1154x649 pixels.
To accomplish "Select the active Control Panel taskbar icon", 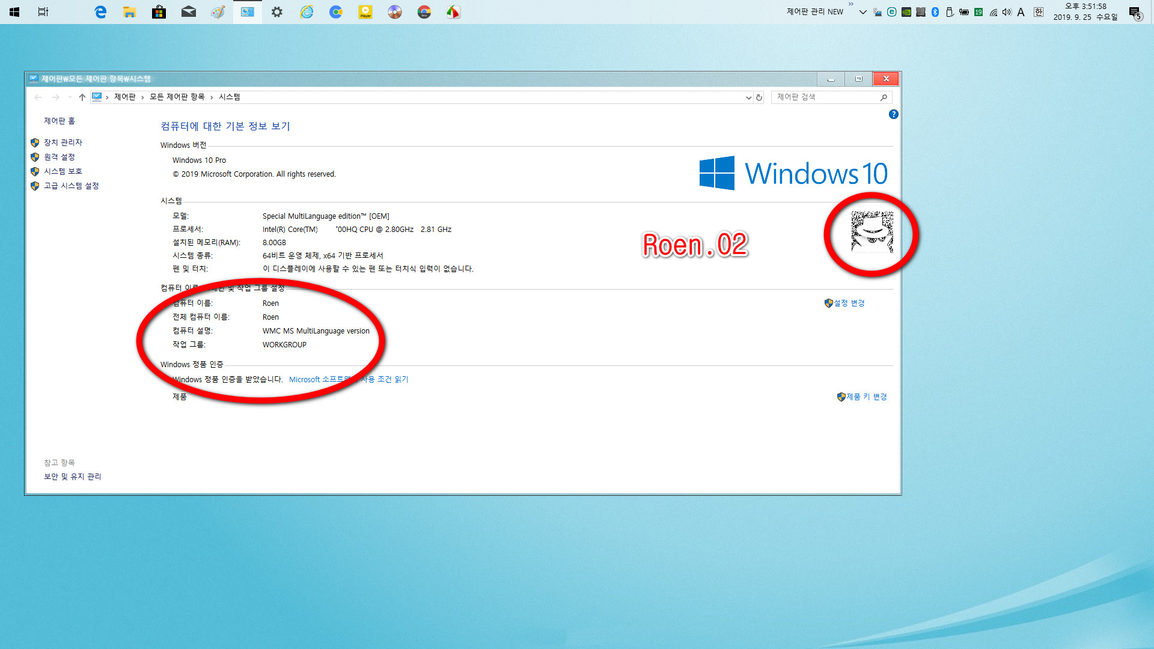I will [247, 11].
